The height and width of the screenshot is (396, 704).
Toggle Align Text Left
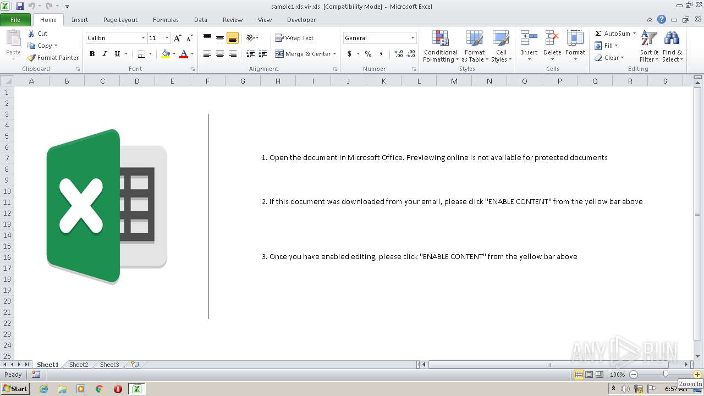pos(207,54)
